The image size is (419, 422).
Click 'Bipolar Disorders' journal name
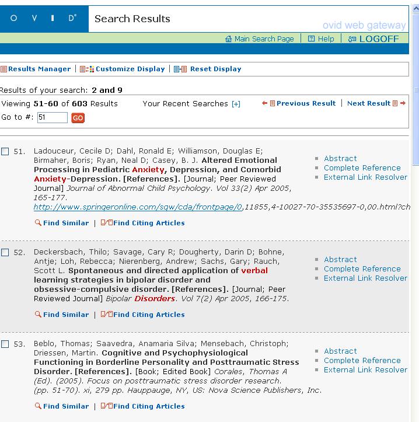click(x=141, y=298)
